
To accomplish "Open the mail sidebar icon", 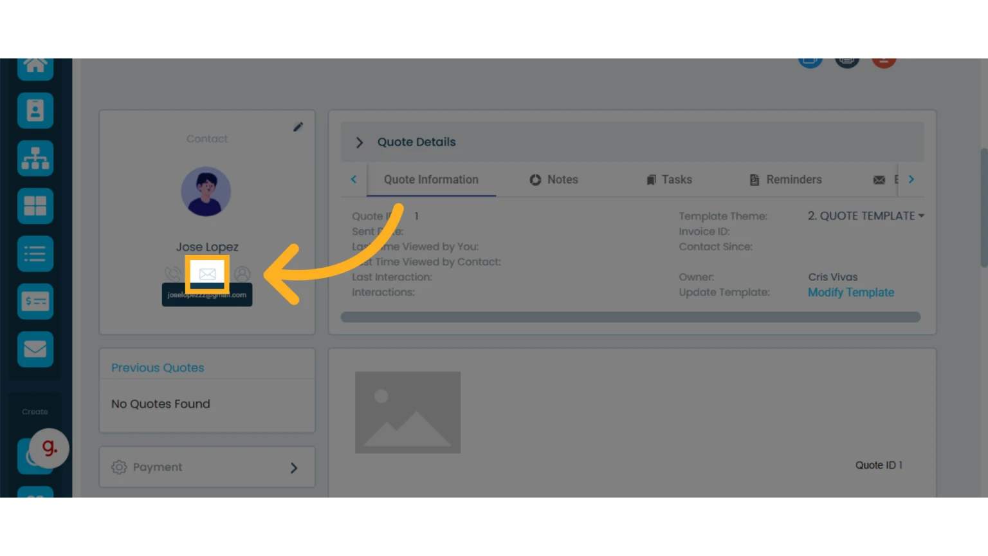I will tap(35, 349).
